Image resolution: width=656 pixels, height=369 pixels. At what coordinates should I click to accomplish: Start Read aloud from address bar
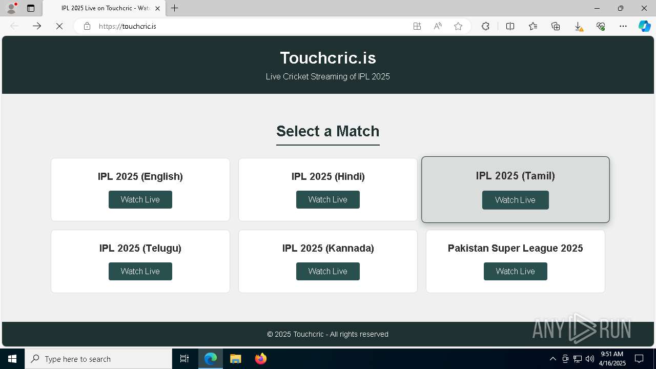pyautogui.click(x=438, y=26)
